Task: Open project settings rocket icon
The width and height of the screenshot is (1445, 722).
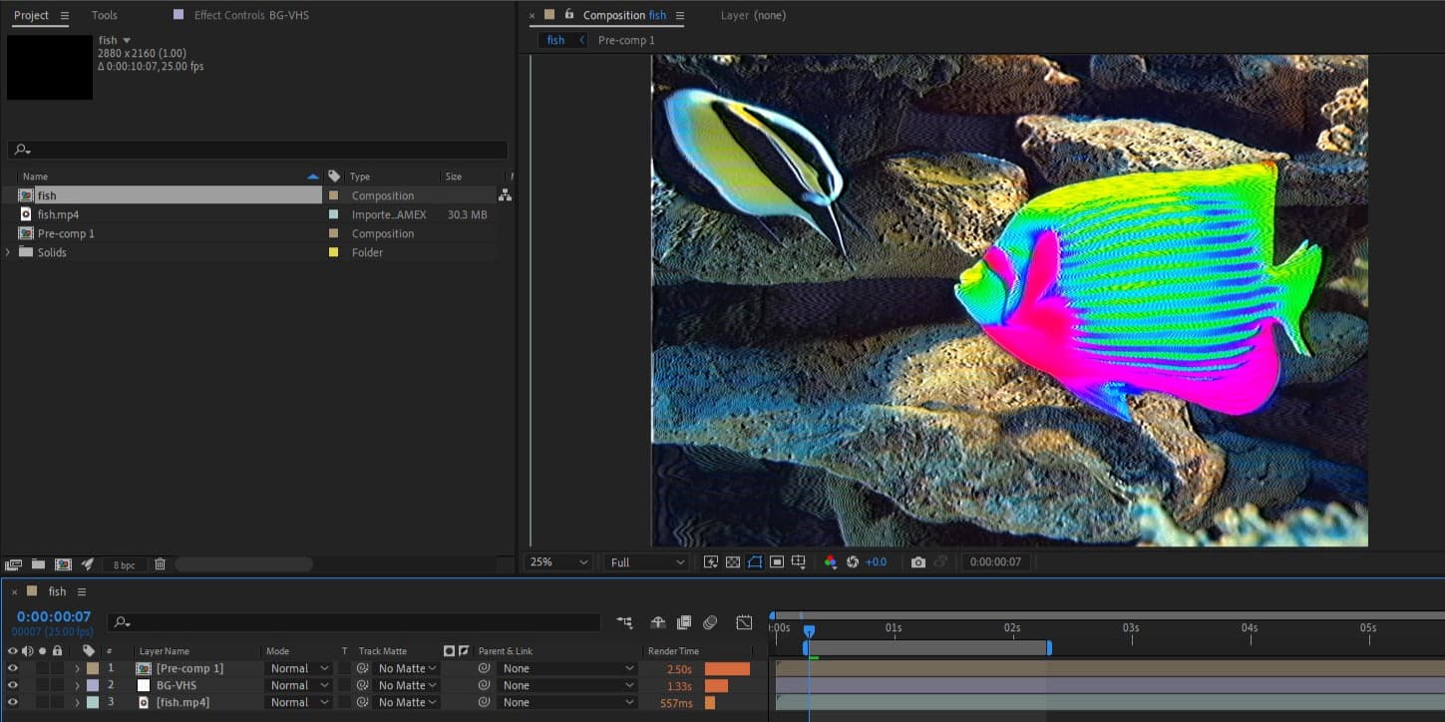Action: tap(88, 564)
